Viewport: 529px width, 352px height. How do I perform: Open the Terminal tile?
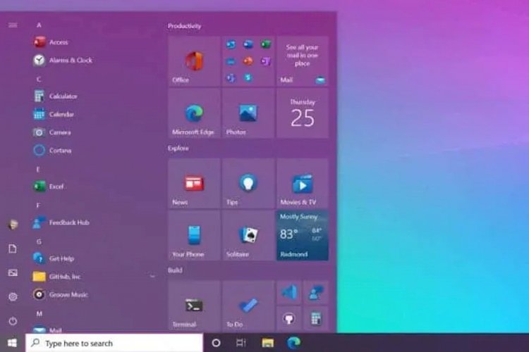(x=195, y=306)
